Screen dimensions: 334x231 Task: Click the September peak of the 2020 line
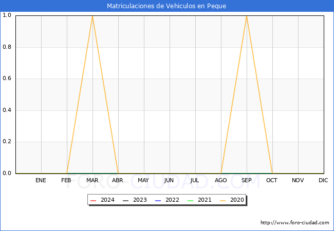point(247,16)
